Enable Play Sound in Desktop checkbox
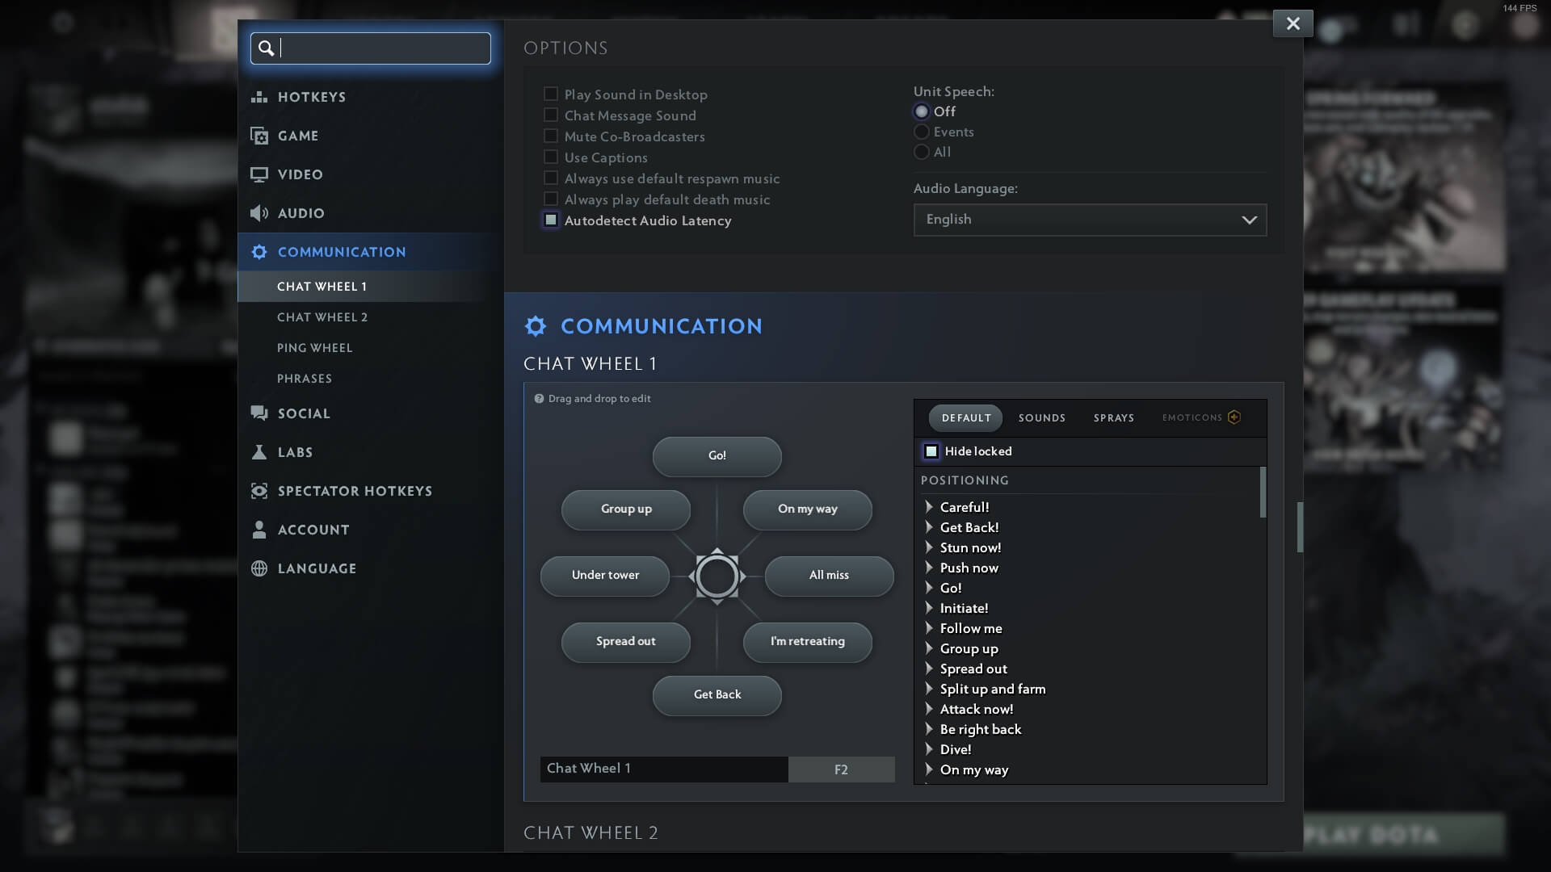This screenshot has height=872, width=1551. tap(551, 94)
